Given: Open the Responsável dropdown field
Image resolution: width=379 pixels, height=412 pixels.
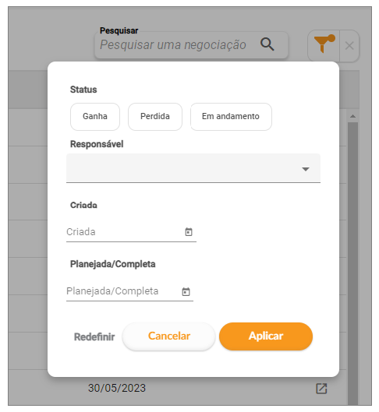Looking at the screenshot, I should pos(193,168).
